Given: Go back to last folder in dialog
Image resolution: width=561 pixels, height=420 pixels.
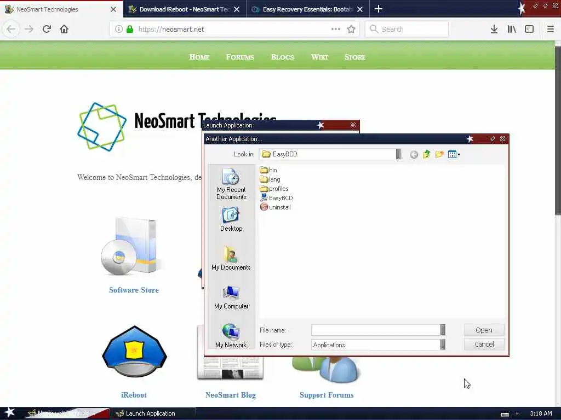Looking at the screenshot, I should point(414,154).
